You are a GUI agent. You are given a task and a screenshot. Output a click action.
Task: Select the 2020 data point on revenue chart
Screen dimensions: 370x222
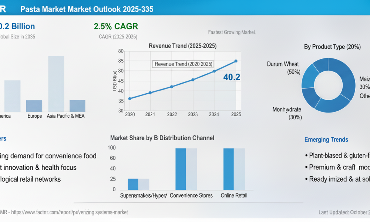[130, 99]
